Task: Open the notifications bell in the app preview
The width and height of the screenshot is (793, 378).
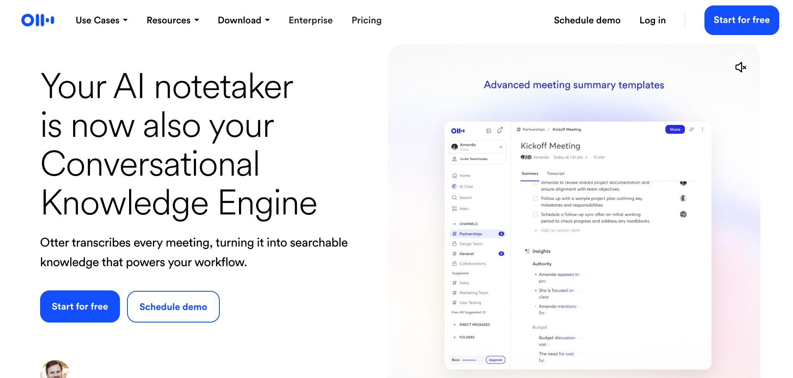Action: (499, 131)
